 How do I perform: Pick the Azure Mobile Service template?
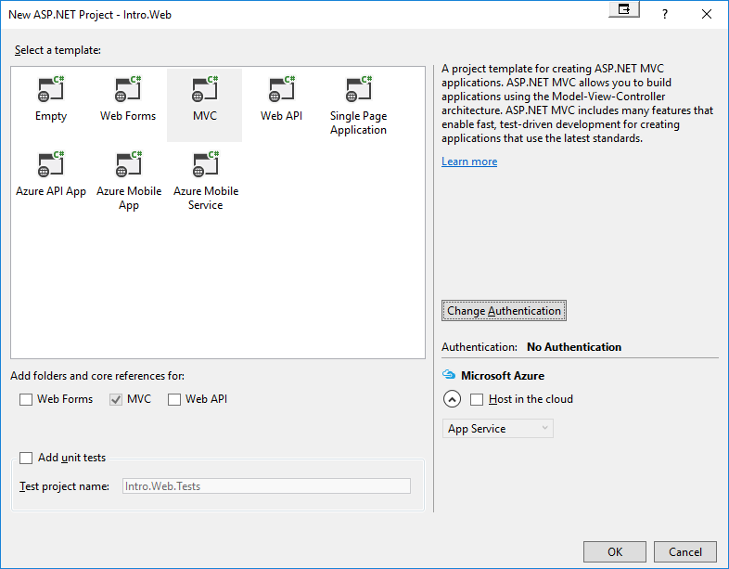tap(206, 182)
